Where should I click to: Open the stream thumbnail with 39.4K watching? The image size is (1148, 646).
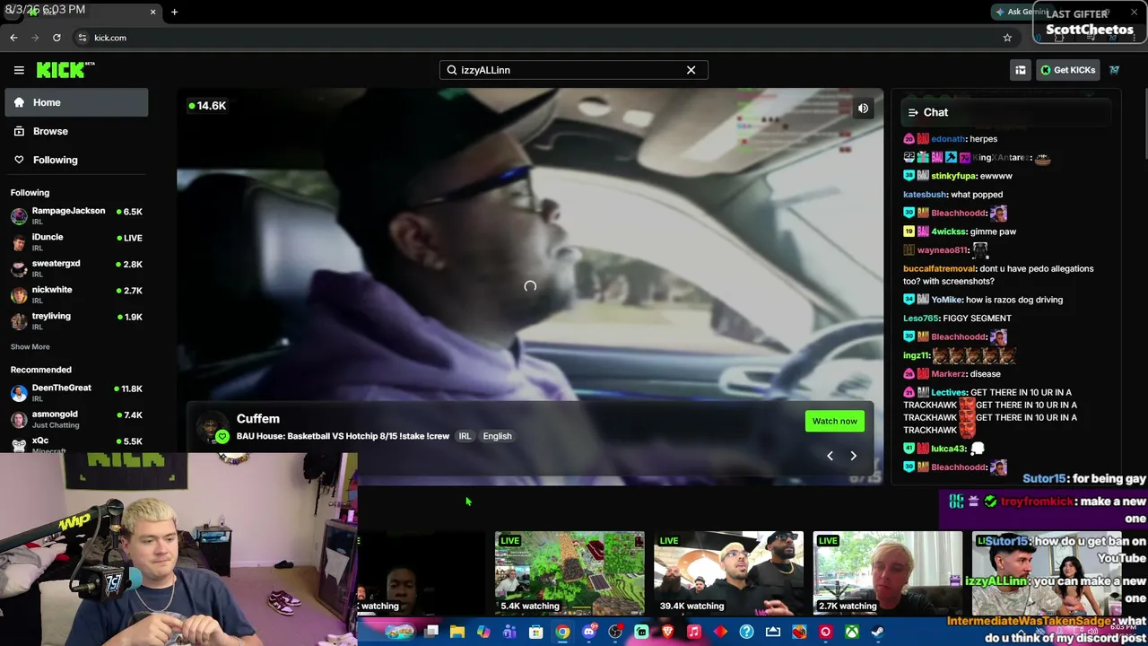(728, 573)
